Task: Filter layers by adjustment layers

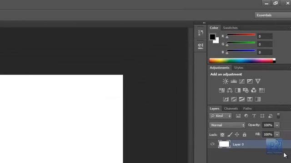Action: pyautogui.click(x=246, y=116)
